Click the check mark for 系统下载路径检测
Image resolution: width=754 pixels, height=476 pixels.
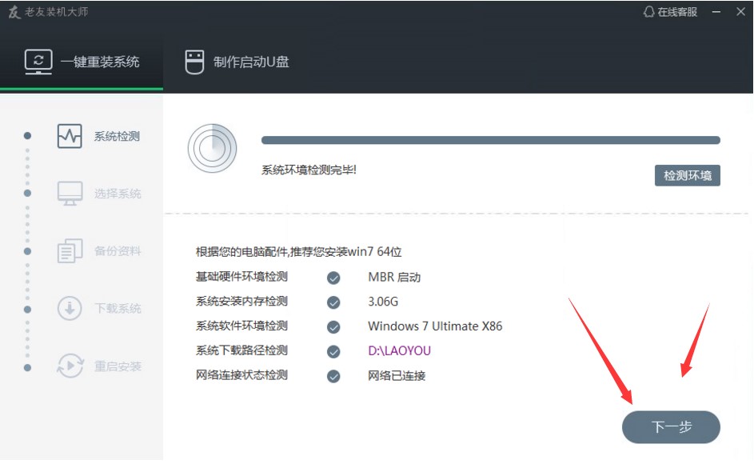coord(333,352)
